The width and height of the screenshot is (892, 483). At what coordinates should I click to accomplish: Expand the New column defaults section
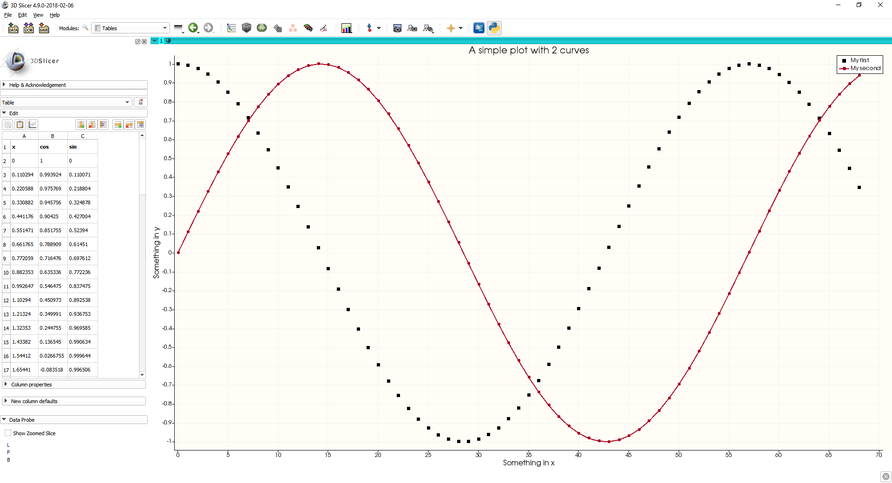click(34, 401)
